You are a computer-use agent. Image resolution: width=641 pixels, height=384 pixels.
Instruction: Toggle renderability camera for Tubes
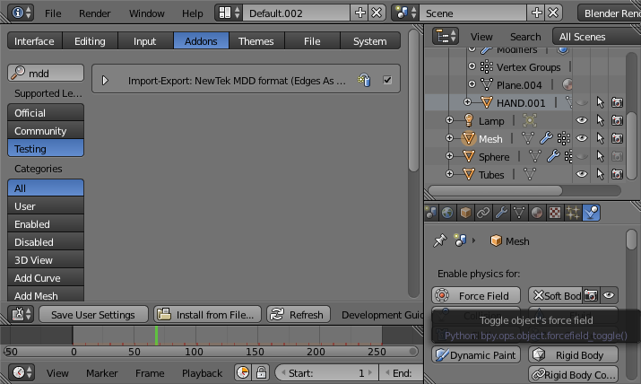pyautogui.click(x=618, y=174)
